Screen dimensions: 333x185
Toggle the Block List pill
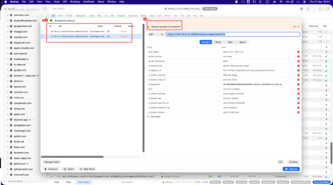click(x=215, y=182)
